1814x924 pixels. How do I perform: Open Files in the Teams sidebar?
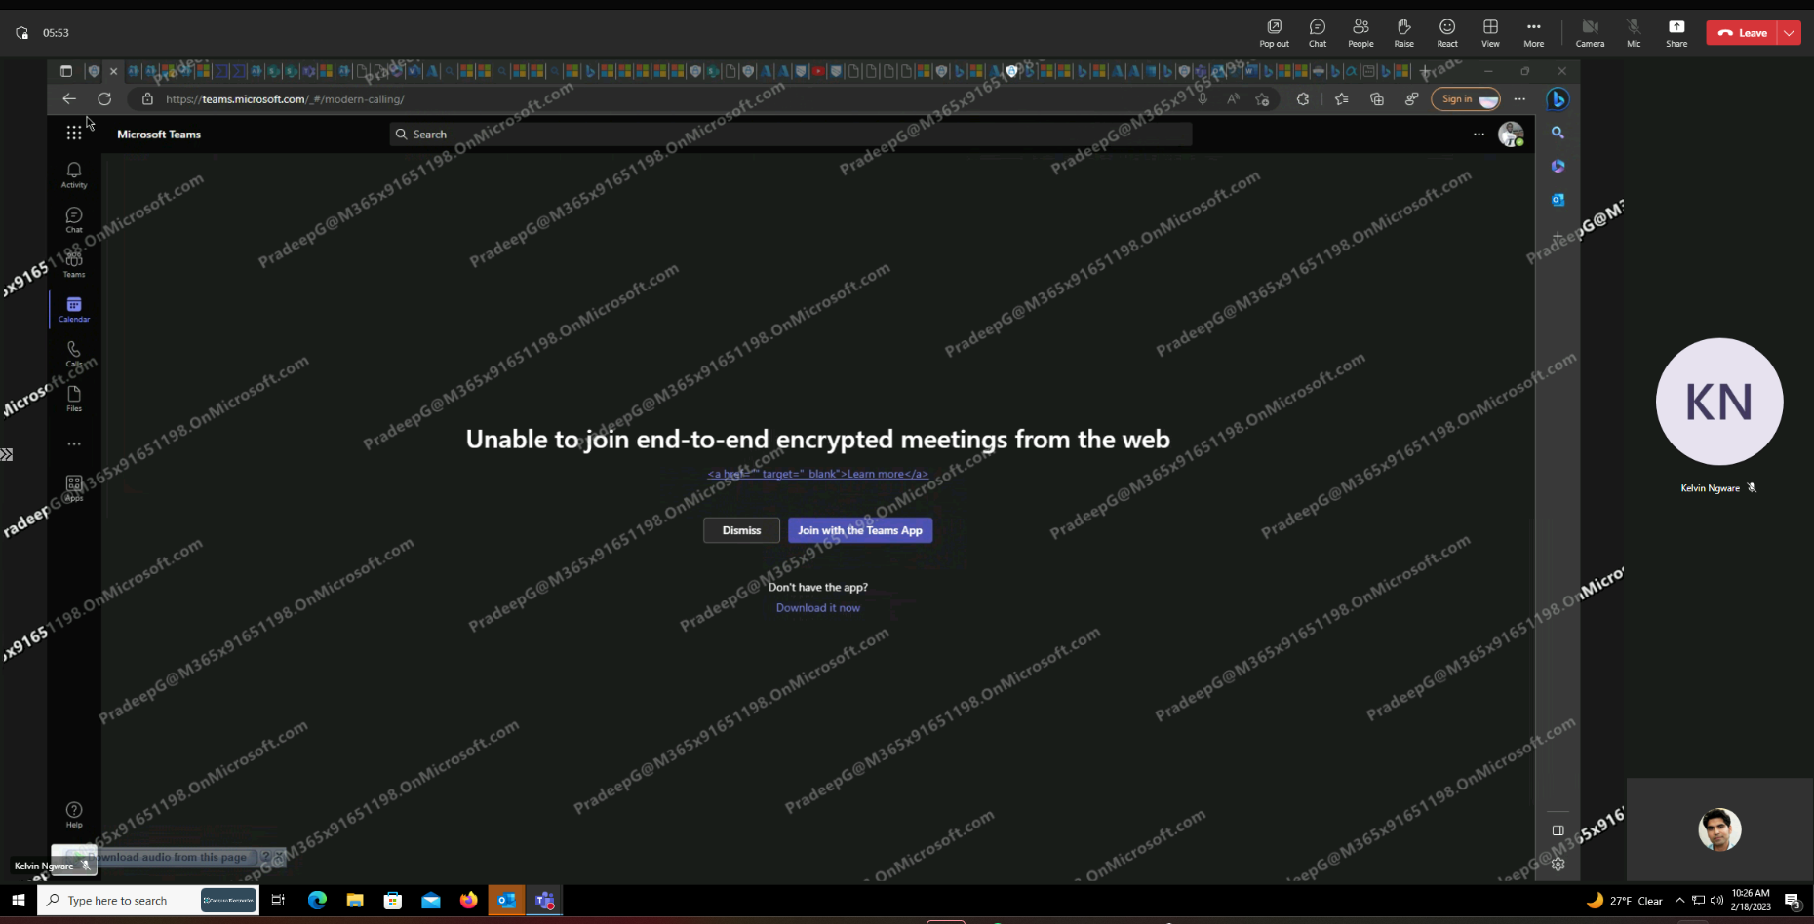tap(74, 398)
